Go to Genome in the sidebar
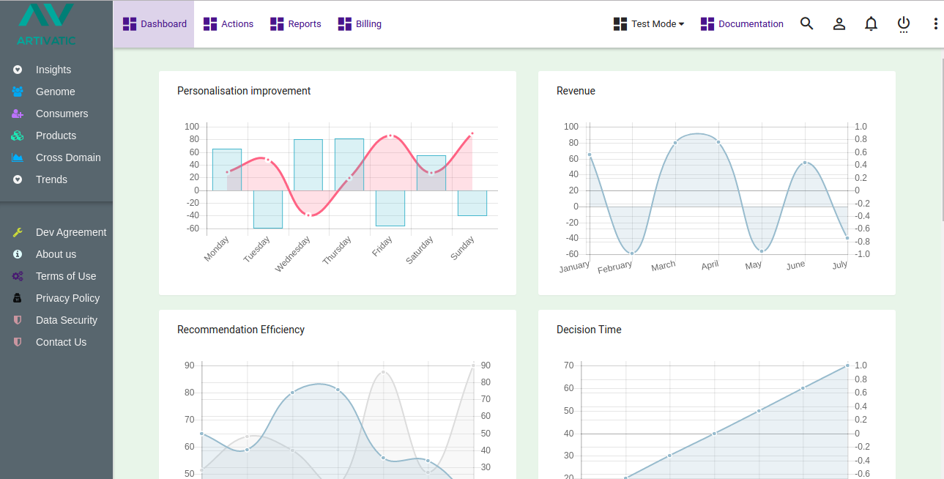 pyautogui.click(x=56, y=92)
